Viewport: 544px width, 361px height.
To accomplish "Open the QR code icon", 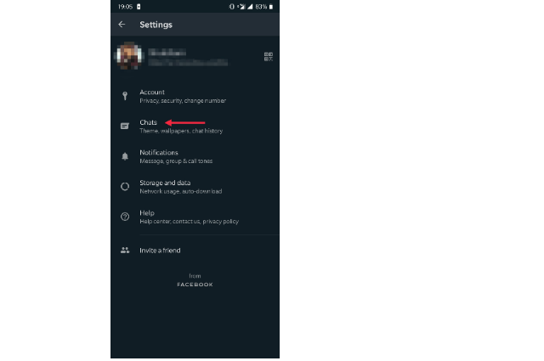I will pyautogui.click(x=269, y=57).
